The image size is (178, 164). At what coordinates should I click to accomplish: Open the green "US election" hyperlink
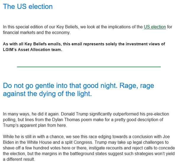155,27
